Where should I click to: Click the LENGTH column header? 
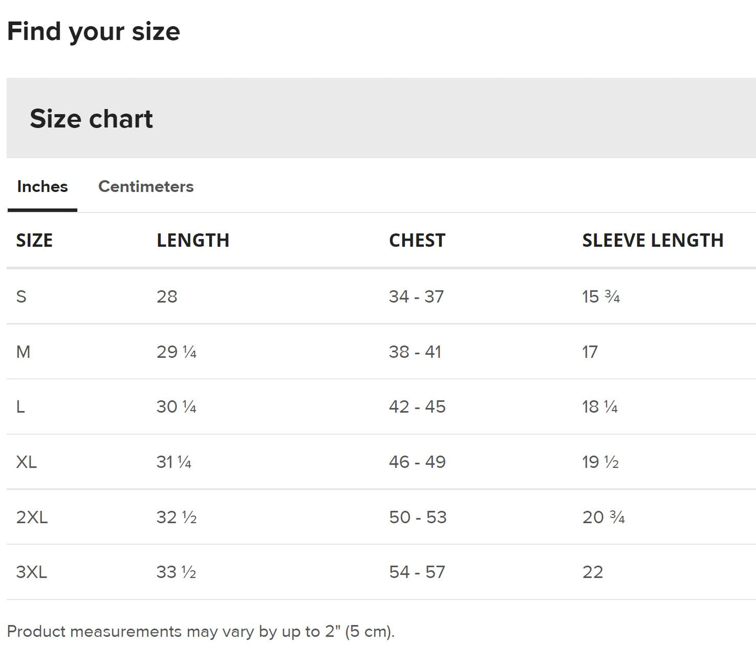coord(193,241)
